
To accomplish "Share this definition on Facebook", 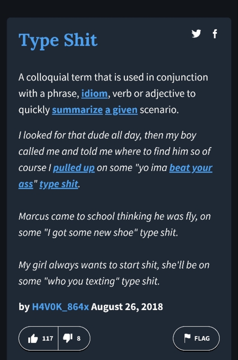I will pyautogui.click(x=215, y=34).
